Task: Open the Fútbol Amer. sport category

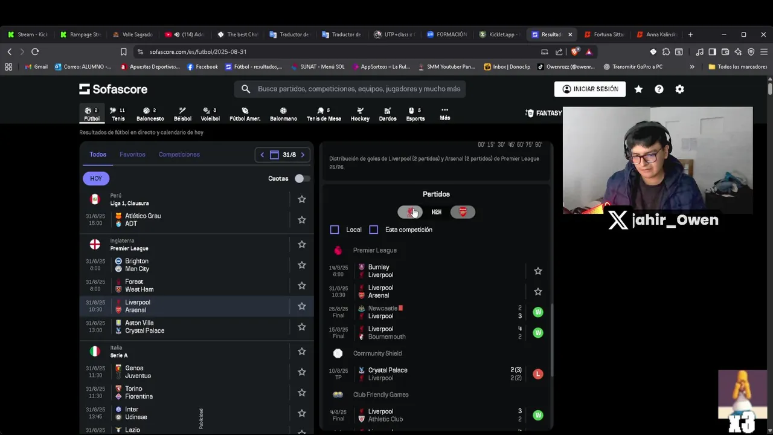Action: point(245,114)
